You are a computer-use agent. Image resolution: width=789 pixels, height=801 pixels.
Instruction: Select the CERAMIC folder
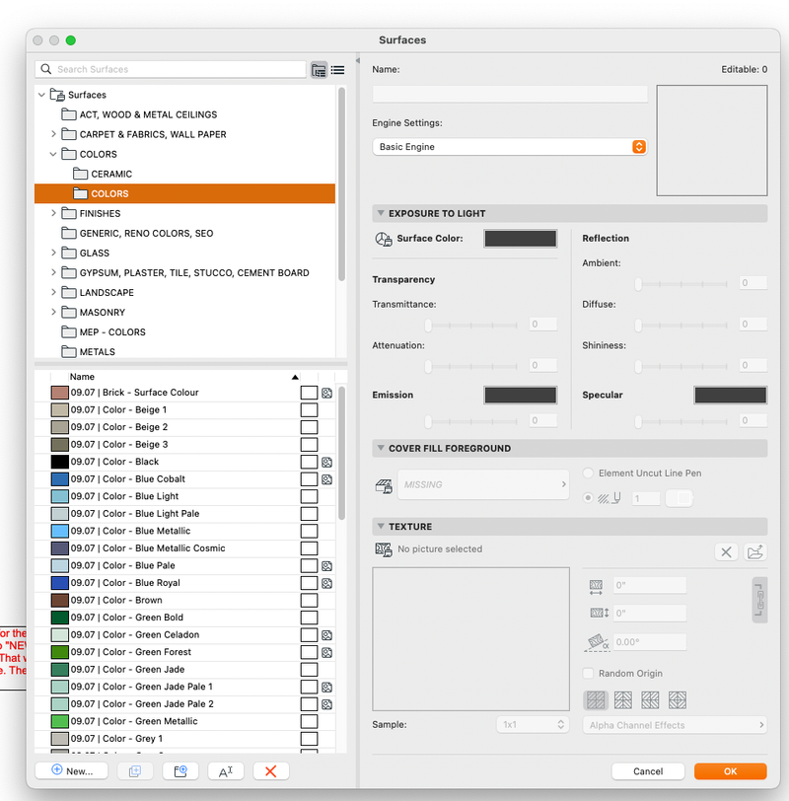pyautogui.click(x=111, y=175)
